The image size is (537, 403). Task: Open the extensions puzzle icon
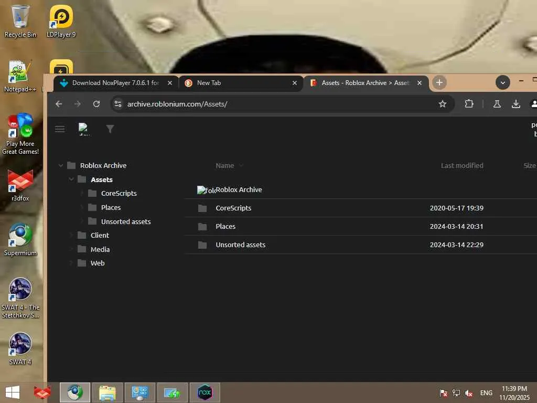point(469,104)
